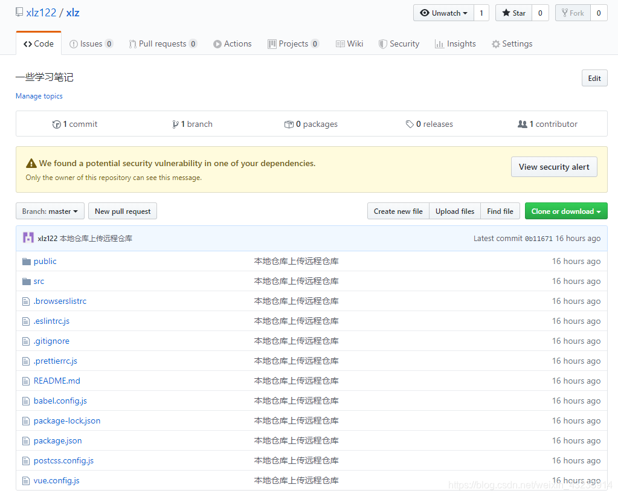Open the Unwatch dropdown
Viewport: 618px width, 496px height.
click(444, 13)
